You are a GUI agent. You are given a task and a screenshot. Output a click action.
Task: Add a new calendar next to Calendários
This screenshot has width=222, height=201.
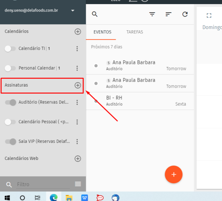point(78,31)
